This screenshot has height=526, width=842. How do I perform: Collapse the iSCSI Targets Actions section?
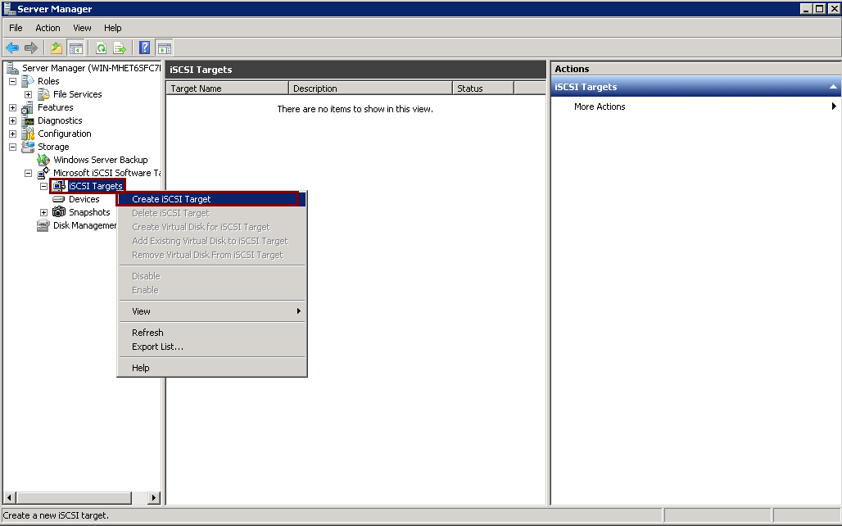click(x=833, y=87)
